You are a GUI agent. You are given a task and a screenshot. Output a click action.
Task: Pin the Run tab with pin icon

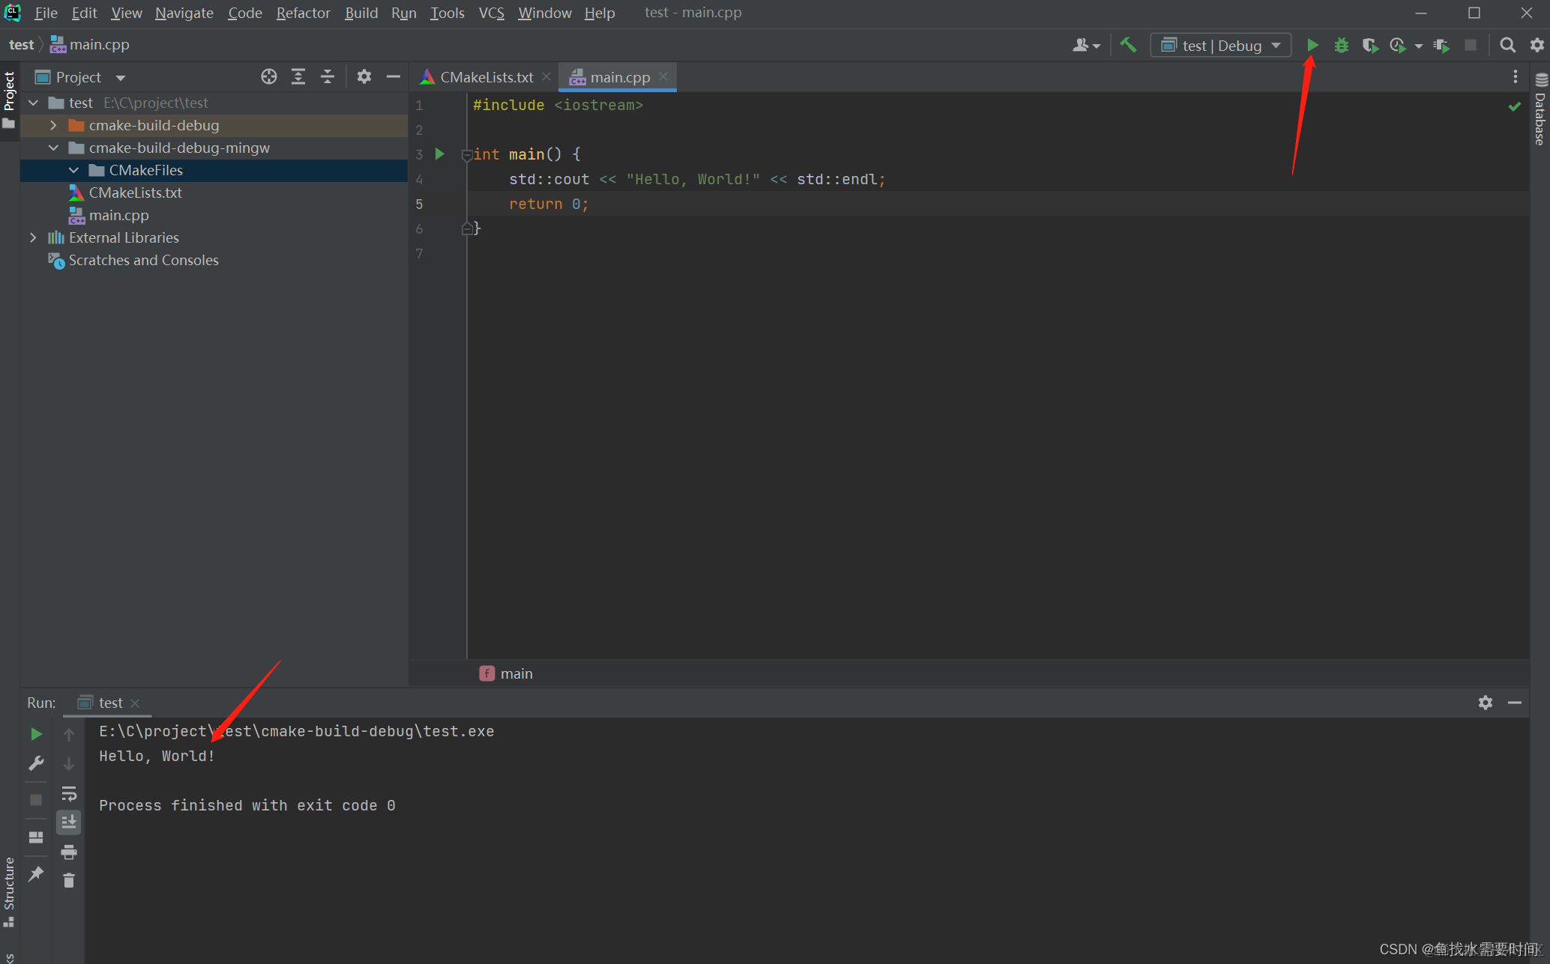(35, 874)
